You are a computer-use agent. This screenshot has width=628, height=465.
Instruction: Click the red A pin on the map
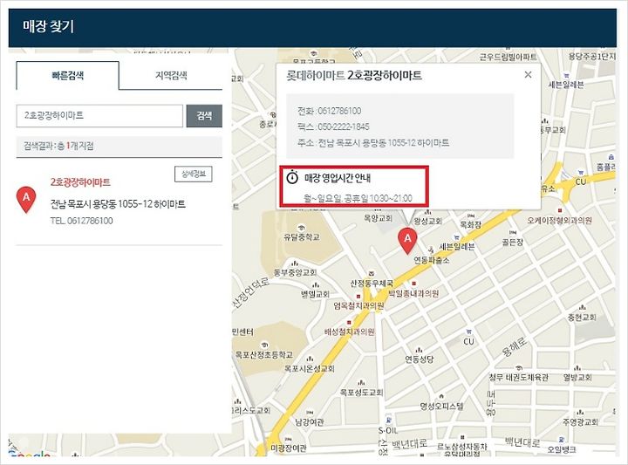point(407,241)
